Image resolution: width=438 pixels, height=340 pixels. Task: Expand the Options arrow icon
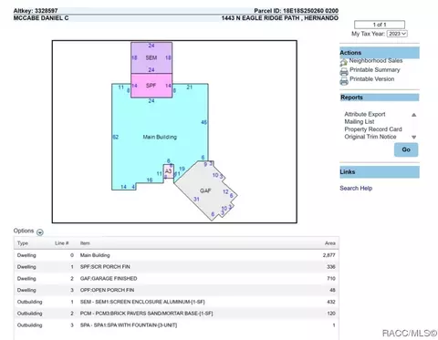[40, 232]
